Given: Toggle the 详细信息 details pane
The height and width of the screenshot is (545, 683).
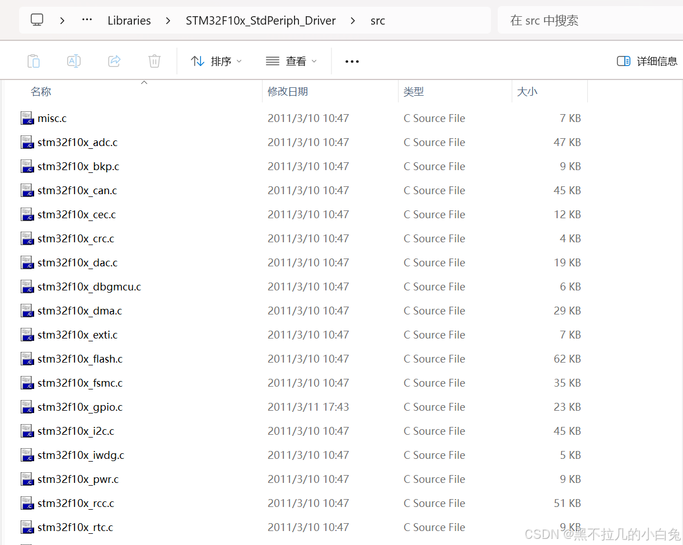Looking at the screenshot, I should click(647, 61).
